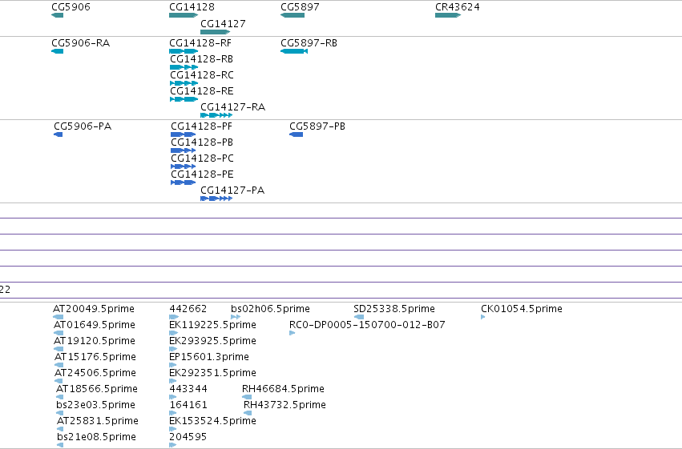Click the EK153524.5prime label
The height and width of the screenshot is (449, 682).
point(212,421)
